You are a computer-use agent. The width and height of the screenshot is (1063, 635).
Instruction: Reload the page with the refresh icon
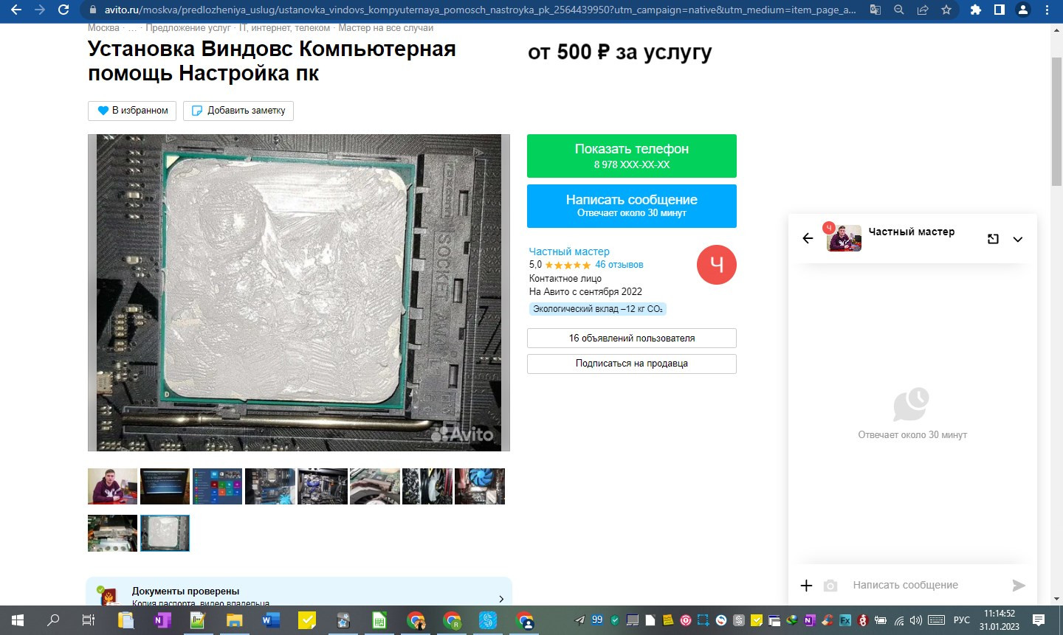(x=63, y=10)
